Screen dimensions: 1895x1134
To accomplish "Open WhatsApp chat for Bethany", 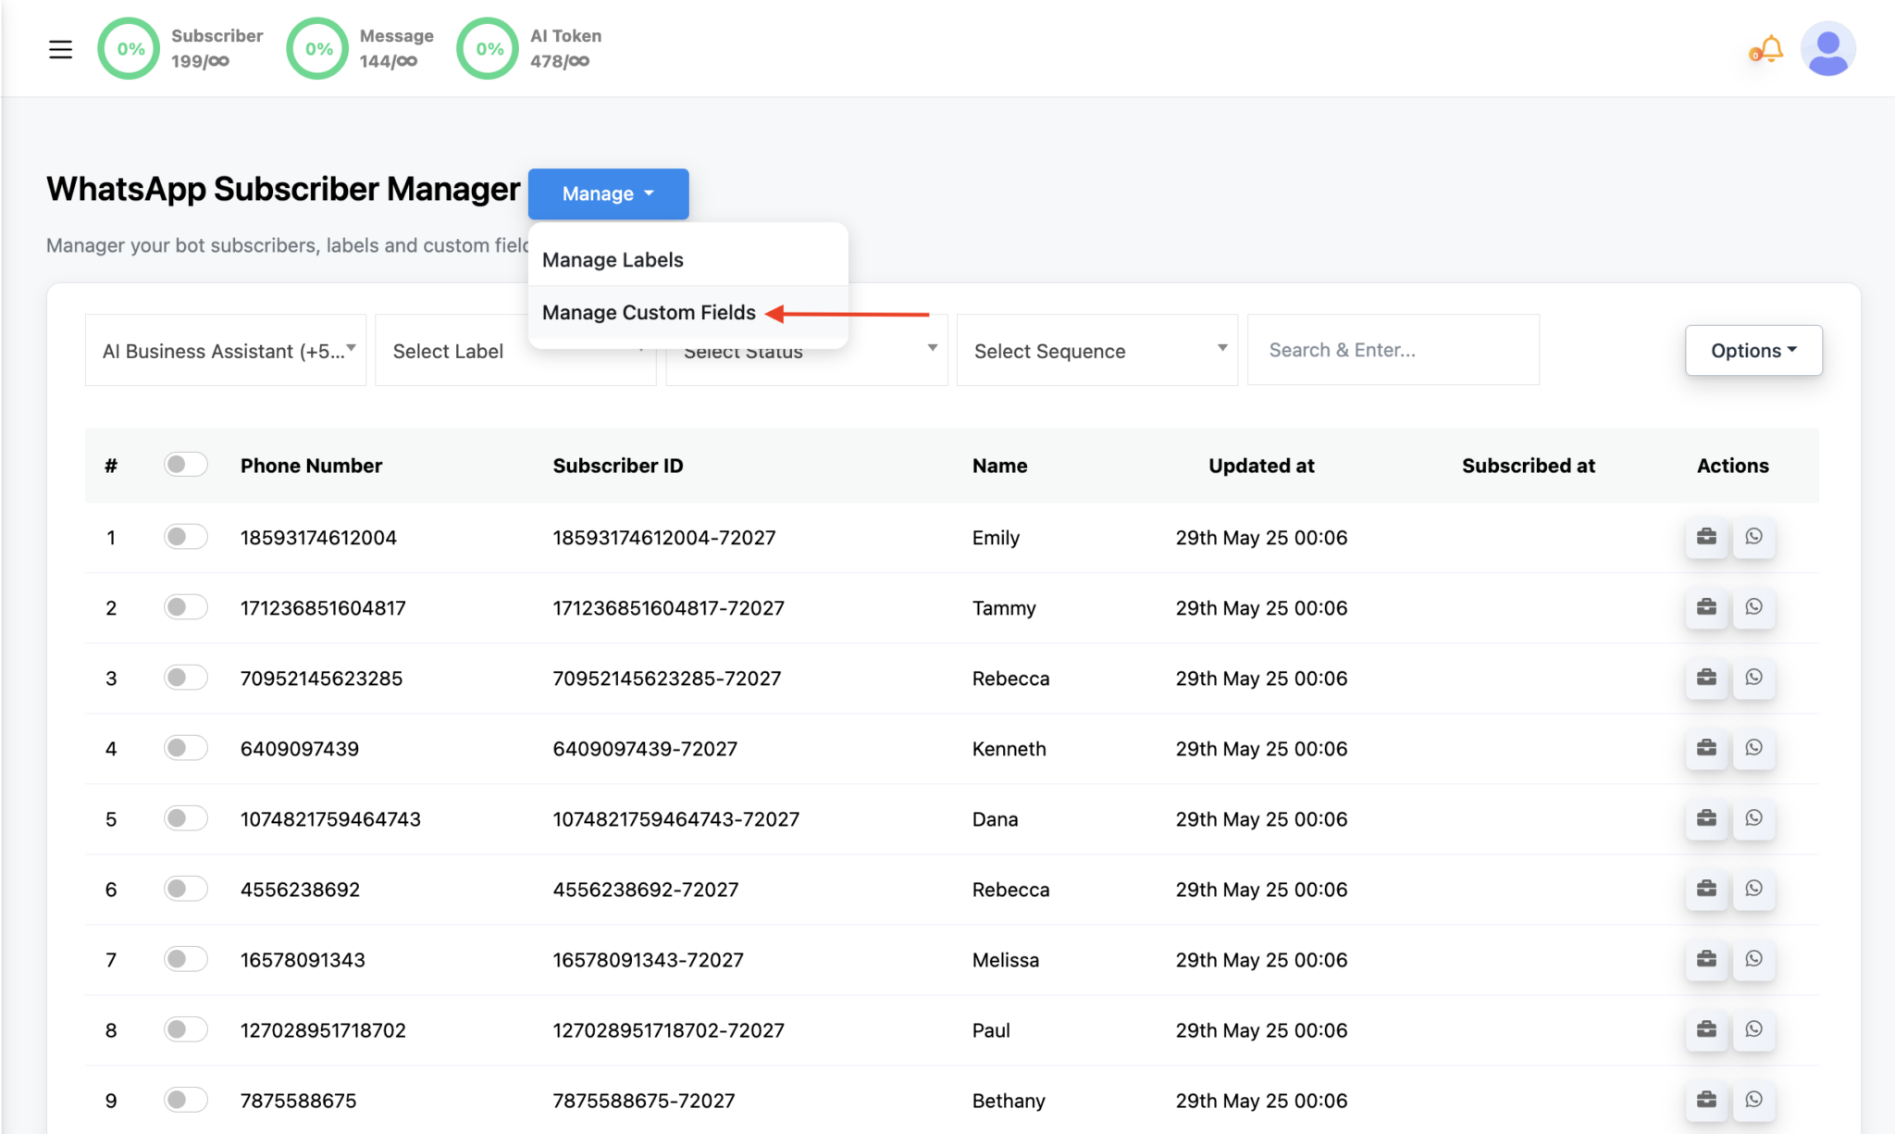I will pyautogui.click(x=1753, y=1100).
